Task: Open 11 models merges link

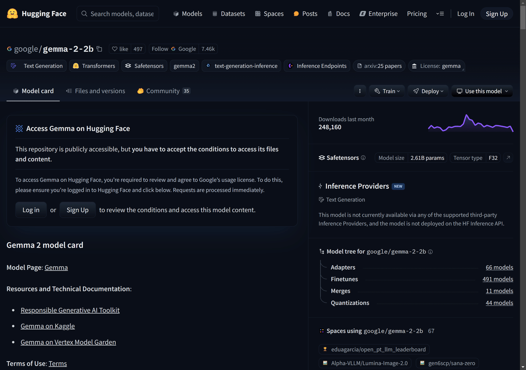Action: click(499, 291)
